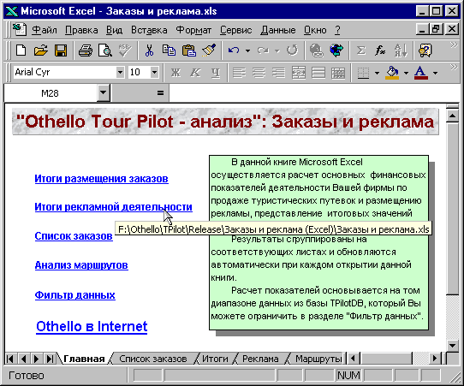Click the equals Edit Formula button
464x386 pixels.
pyautogui.click(x=160, y=93)
